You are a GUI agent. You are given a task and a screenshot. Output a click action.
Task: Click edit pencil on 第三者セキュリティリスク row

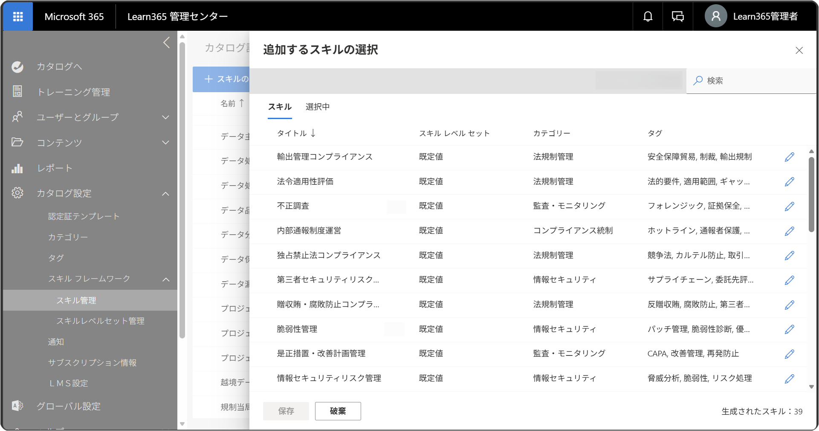click(x=789, y=280)
